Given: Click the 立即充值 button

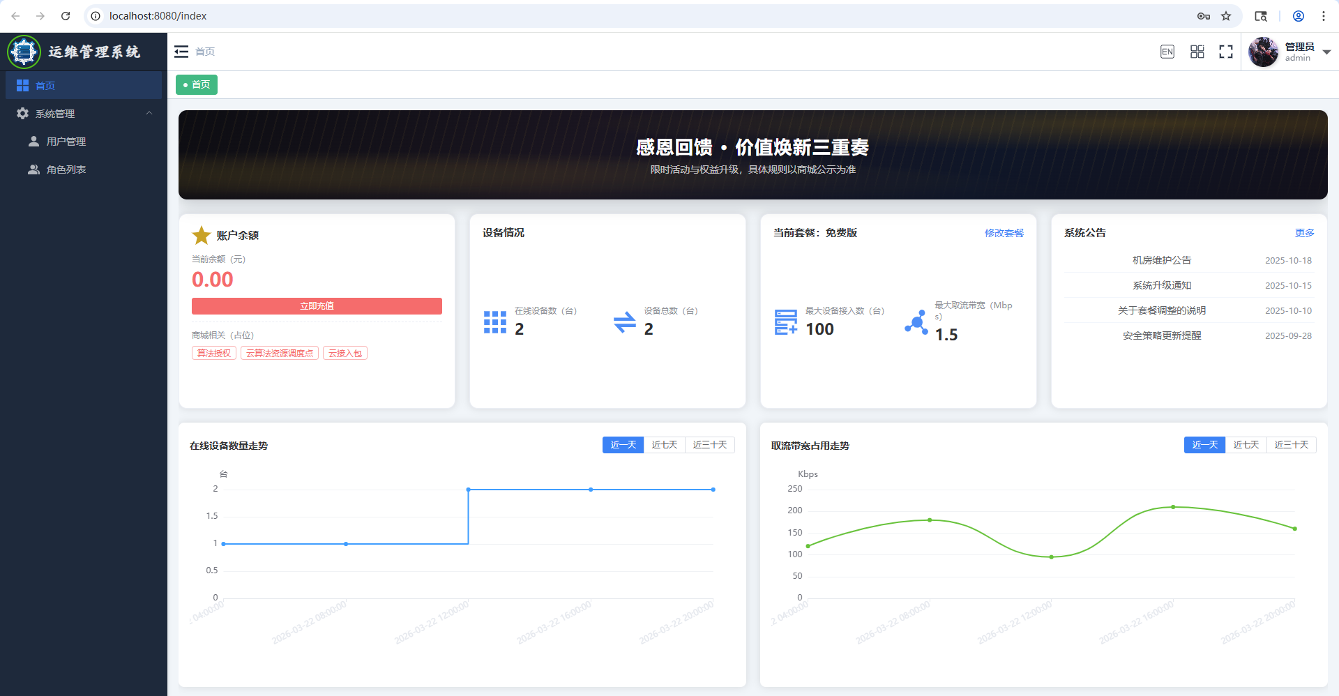Looking at the screenshot, I should coord(317,306).
